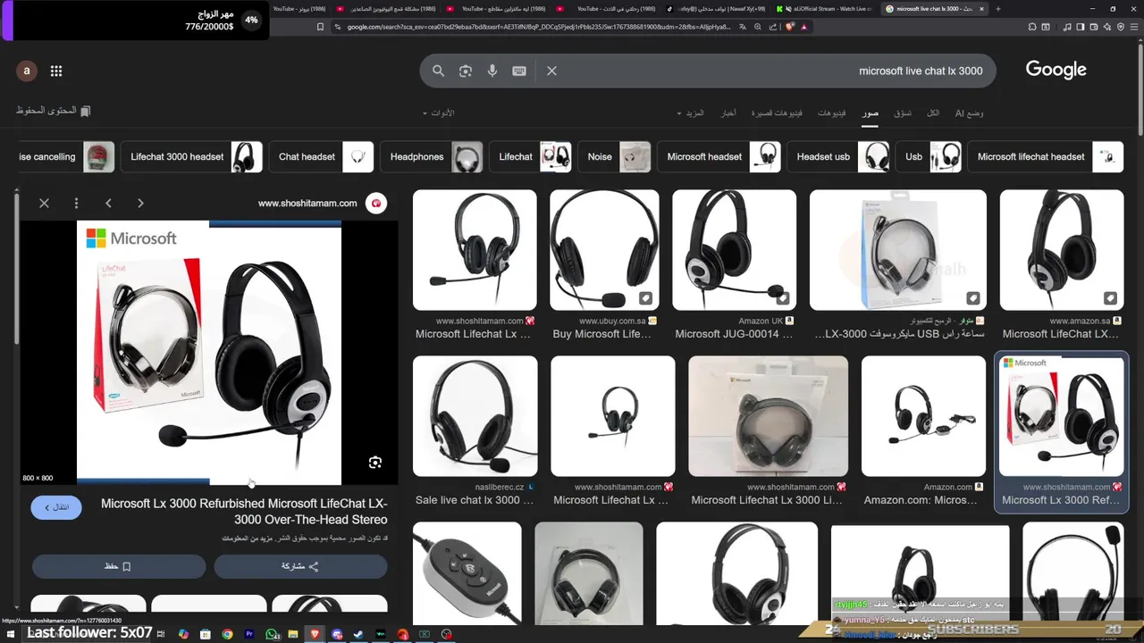
Task: Open Steam from the taskbar
Action: pyautogui.click(x=359, y=634)
